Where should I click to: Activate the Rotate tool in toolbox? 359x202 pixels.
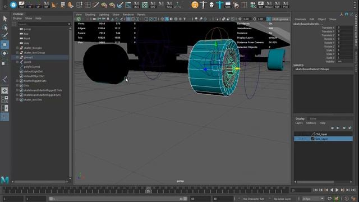tap(4, 53)
